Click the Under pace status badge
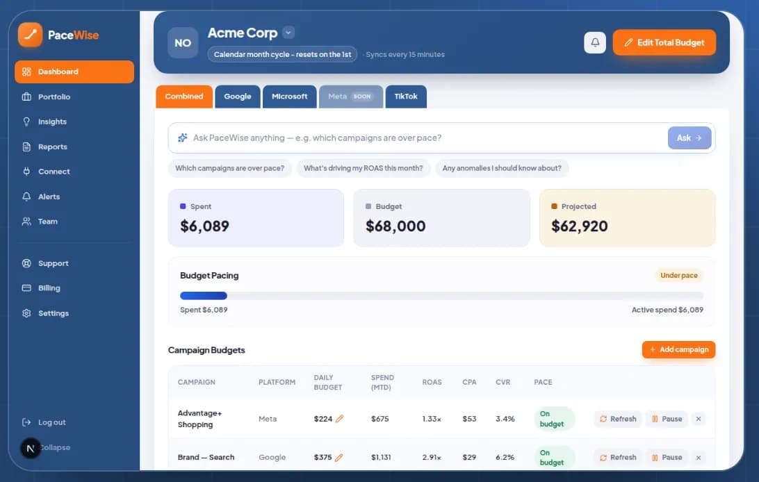 coord(678,275)
